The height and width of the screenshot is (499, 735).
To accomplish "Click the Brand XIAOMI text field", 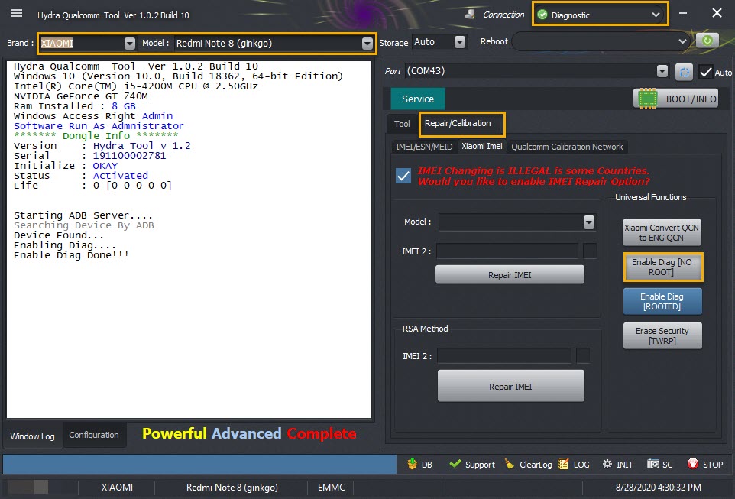I will tap(81, 43).
